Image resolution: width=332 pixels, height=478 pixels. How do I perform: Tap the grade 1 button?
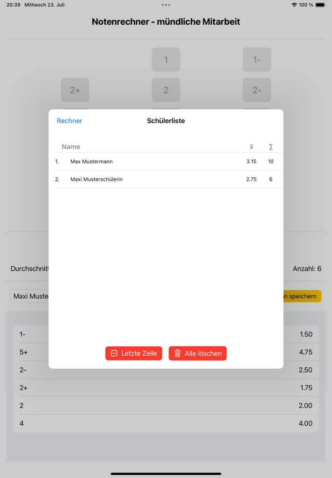(166, 59)
